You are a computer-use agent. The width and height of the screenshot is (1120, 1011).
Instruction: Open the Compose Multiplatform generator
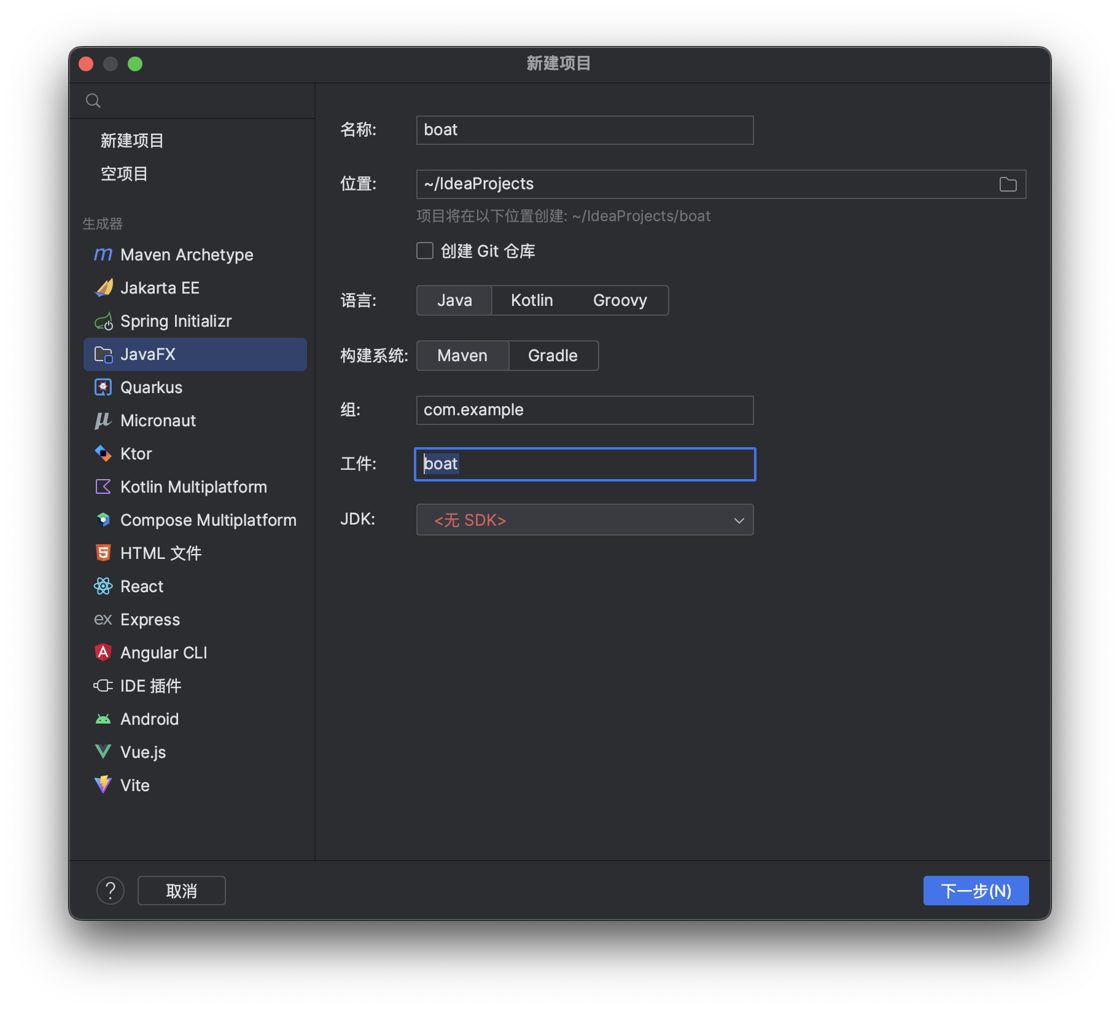208,520
